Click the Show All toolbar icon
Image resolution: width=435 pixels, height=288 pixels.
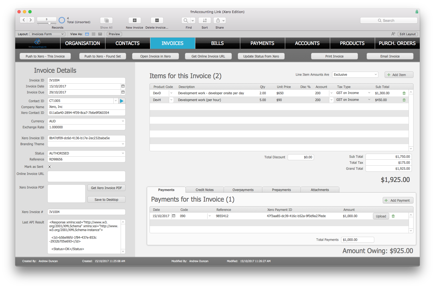coord(107,20)
